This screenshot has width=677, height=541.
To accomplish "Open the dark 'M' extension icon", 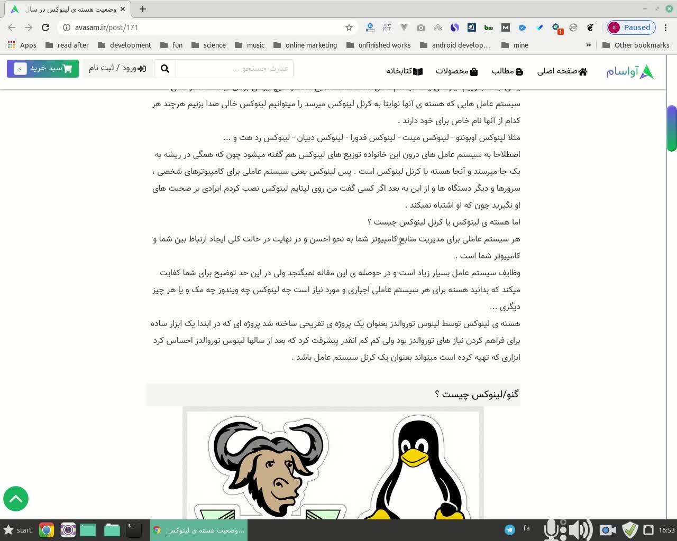I will (506, 27).
